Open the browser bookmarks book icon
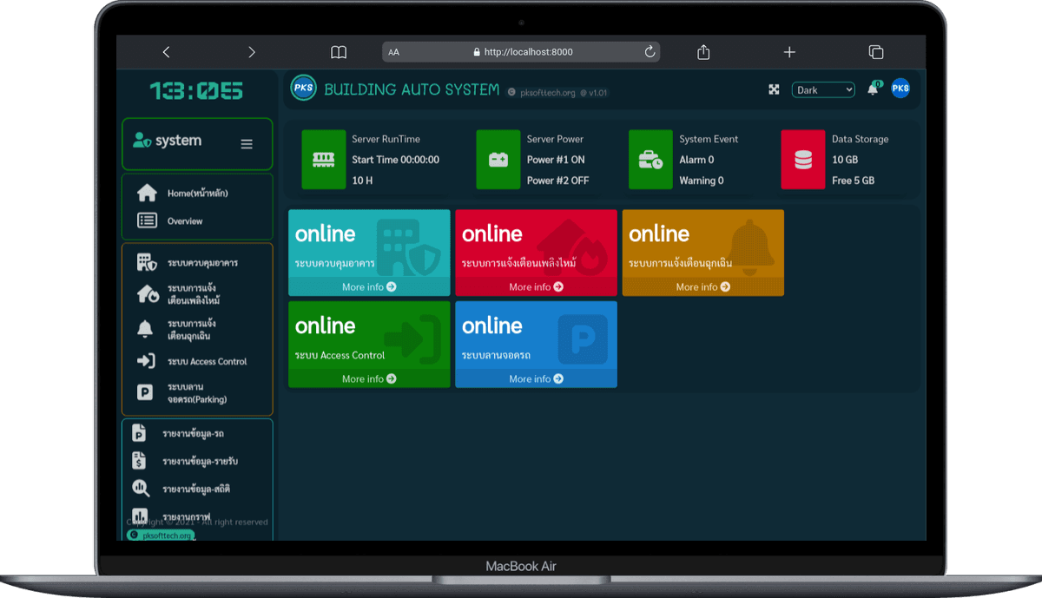 pos(339,52)
